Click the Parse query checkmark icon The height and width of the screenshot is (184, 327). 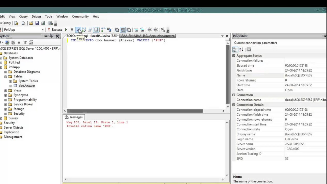tap(78, 30)
